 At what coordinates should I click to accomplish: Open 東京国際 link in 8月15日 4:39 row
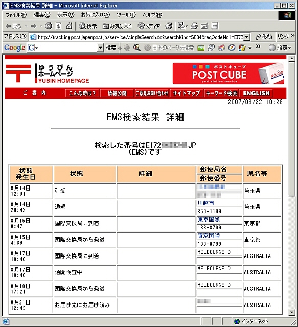pyautogui.click(x=209, y=236)
